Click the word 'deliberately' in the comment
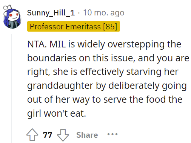191x143 pixels. pos(134,86)
